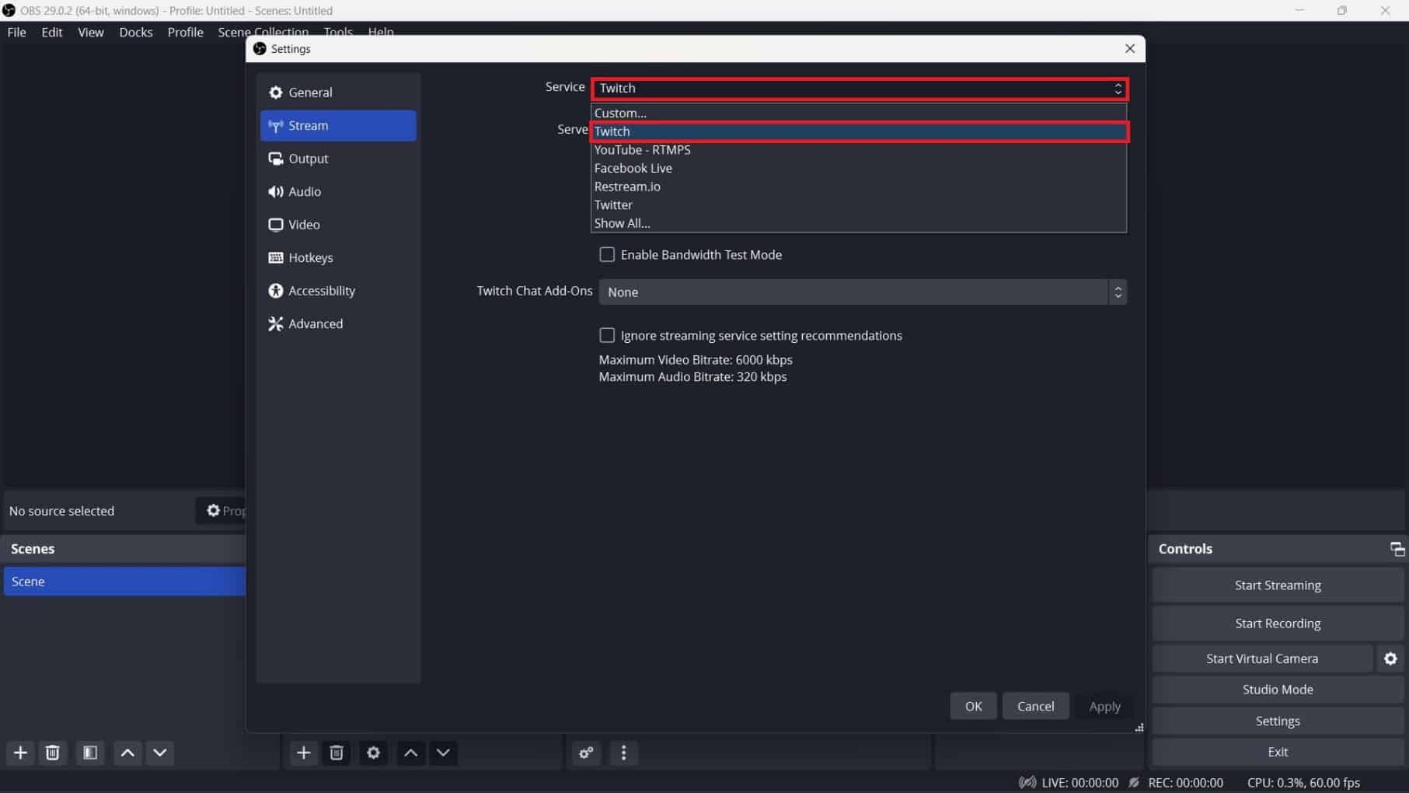Remove selected source with trash icon
The width and height of the screenshot is (1409, 793).
337,753
